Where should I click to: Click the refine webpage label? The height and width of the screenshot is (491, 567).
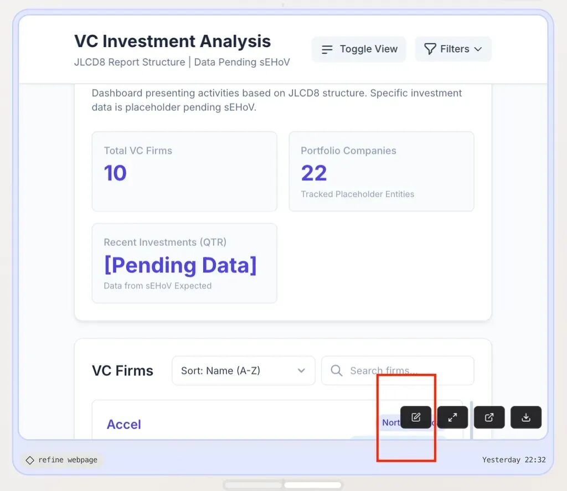(68, 460)
